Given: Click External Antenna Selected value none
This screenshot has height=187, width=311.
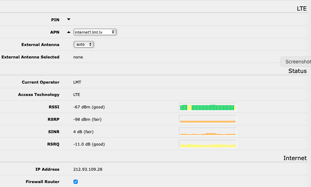Looking at the screenshot, I should coord(78,57).
